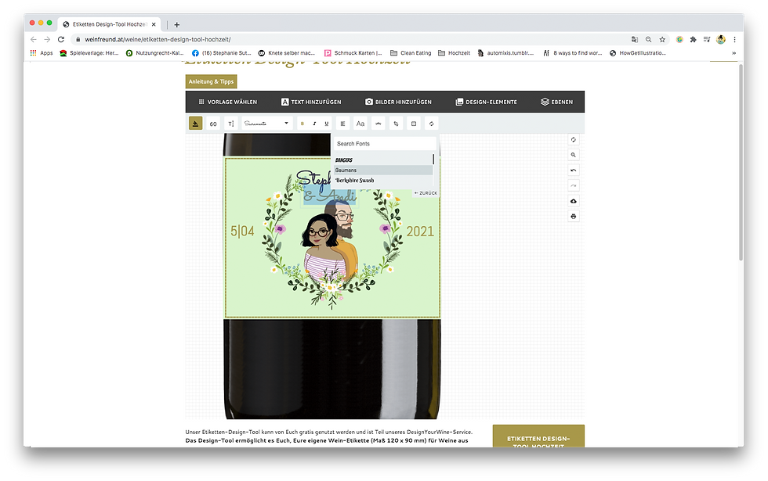The image size is (768, 481).
Task: Open the transform and flip tool
Action: click(x=396, y=124)
